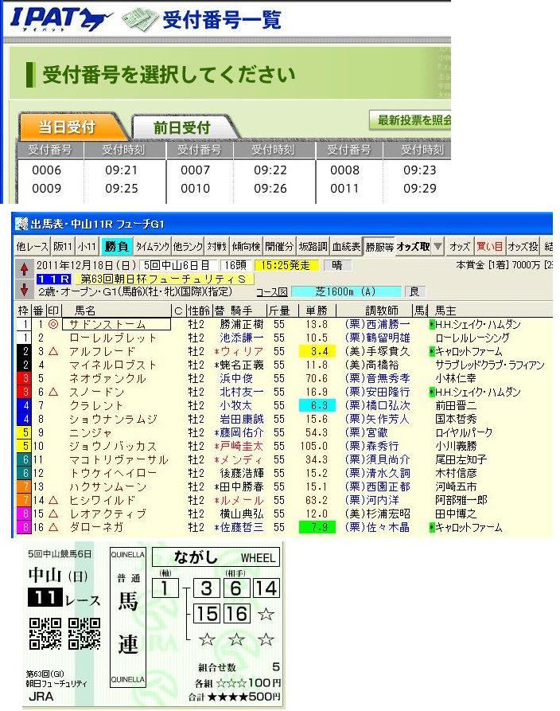Click the right QR code on the ticket
Viewport: 560px width, 711px height.
click(x=84, y=634)
